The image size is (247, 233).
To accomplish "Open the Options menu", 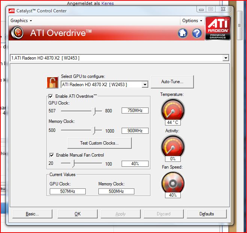I will [x=192, y=21].
